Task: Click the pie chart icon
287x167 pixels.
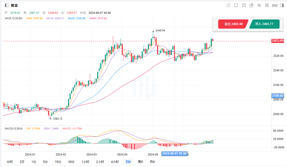Action: click(x=251, y=5)
